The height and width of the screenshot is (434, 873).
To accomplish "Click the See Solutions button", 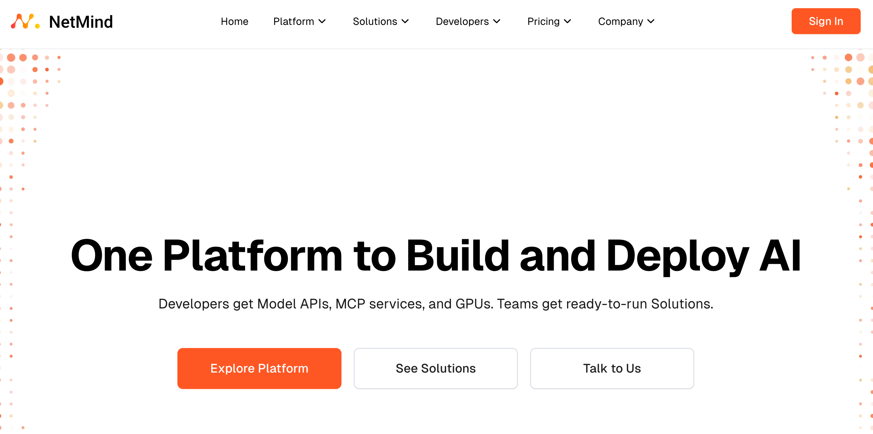I will coord(435,368).
